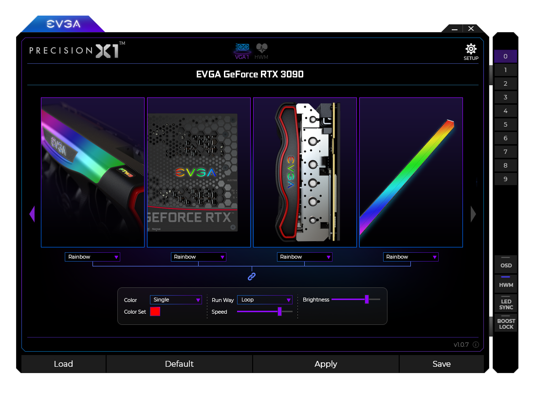Select profile 5
Image resolution: width=535 pixels, height=395 pixels.
(x=506, y=125)
